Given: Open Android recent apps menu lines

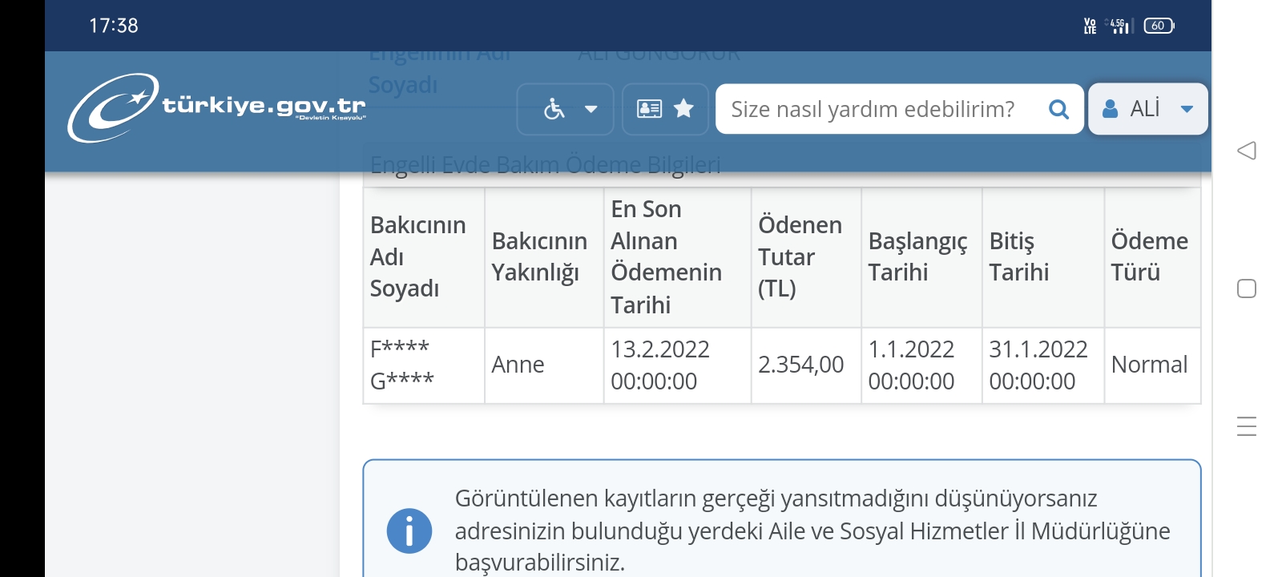Looking at the screenshot, I should [x=1246, y=426].
